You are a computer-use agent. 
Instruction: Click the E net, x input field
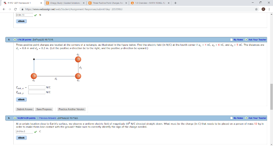[x=37, y=87]
